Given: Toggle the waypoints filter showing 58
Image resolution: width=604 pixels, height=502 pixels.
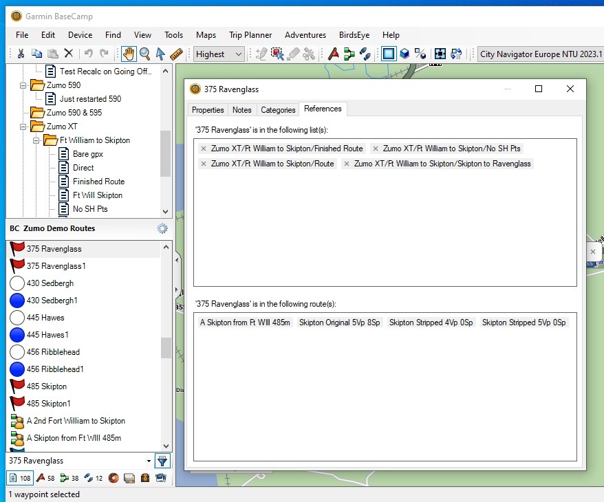Looking at the screenshot, I should coord(46,478).
